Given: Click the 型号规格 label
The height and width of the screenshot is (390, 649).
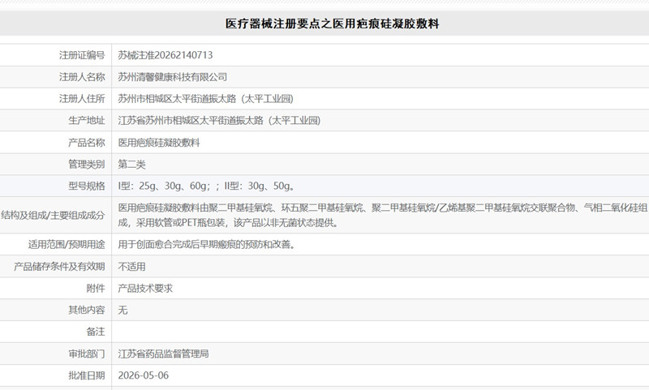Looking at the screenshot, I should [x=87, y=186].
